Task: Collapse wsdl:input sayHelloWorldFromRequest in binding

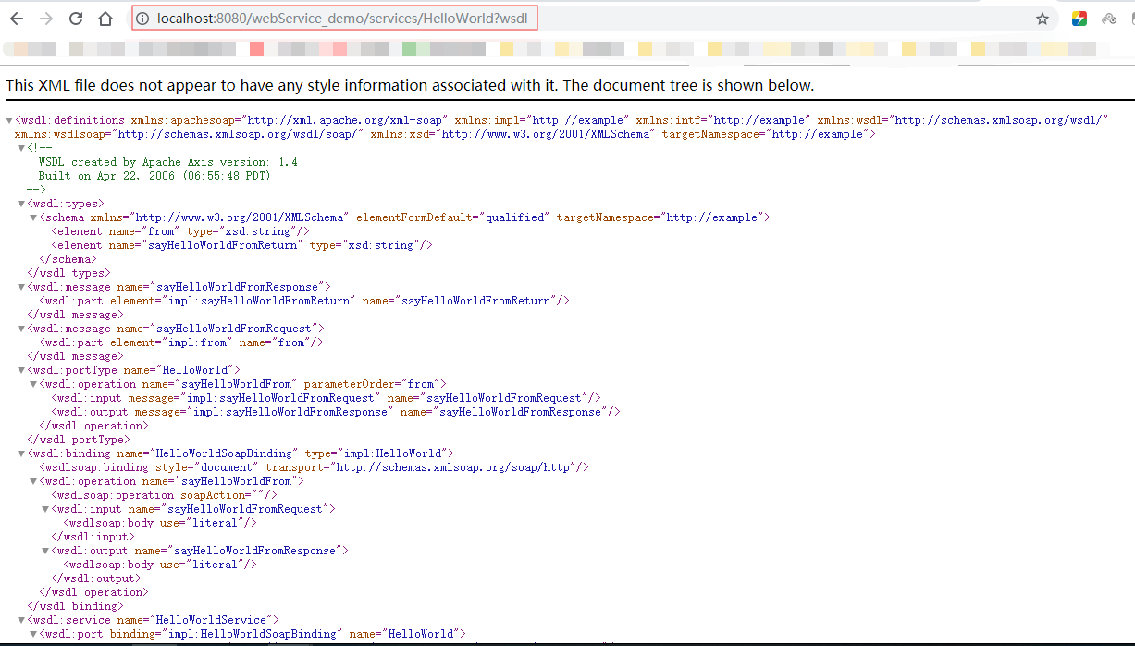Action: tap(44, 509)
